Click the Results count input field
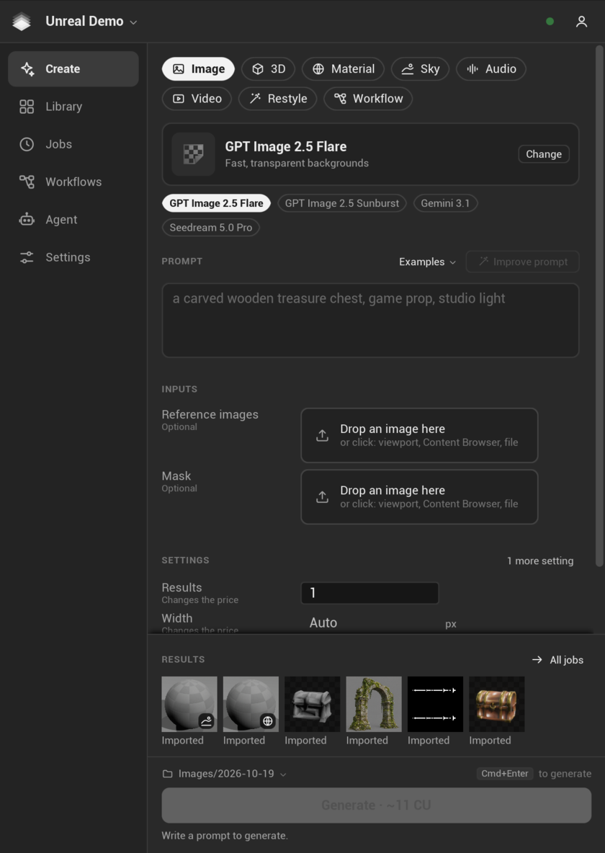Screen dimensions: 605x853 coord(370,593)
